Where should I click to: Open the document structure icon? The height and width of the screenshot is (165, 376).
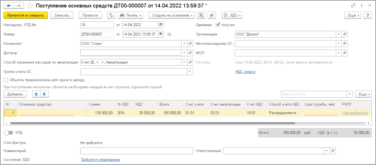click(x=201, y=15)
